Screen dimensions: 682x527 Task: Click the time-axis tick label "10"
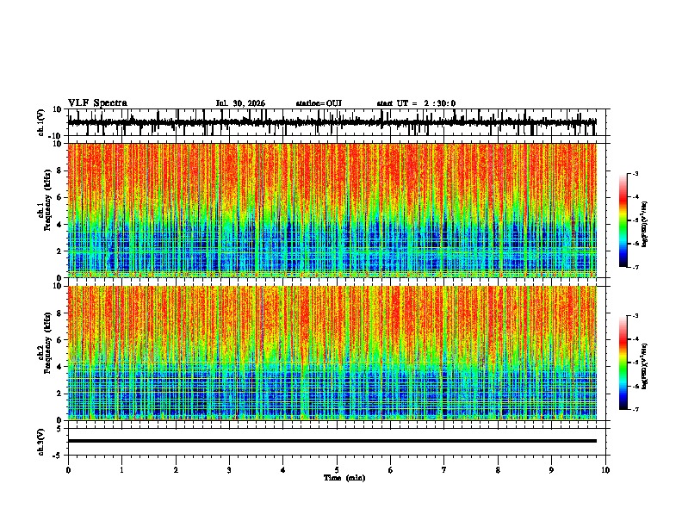(x=605, y=470)
